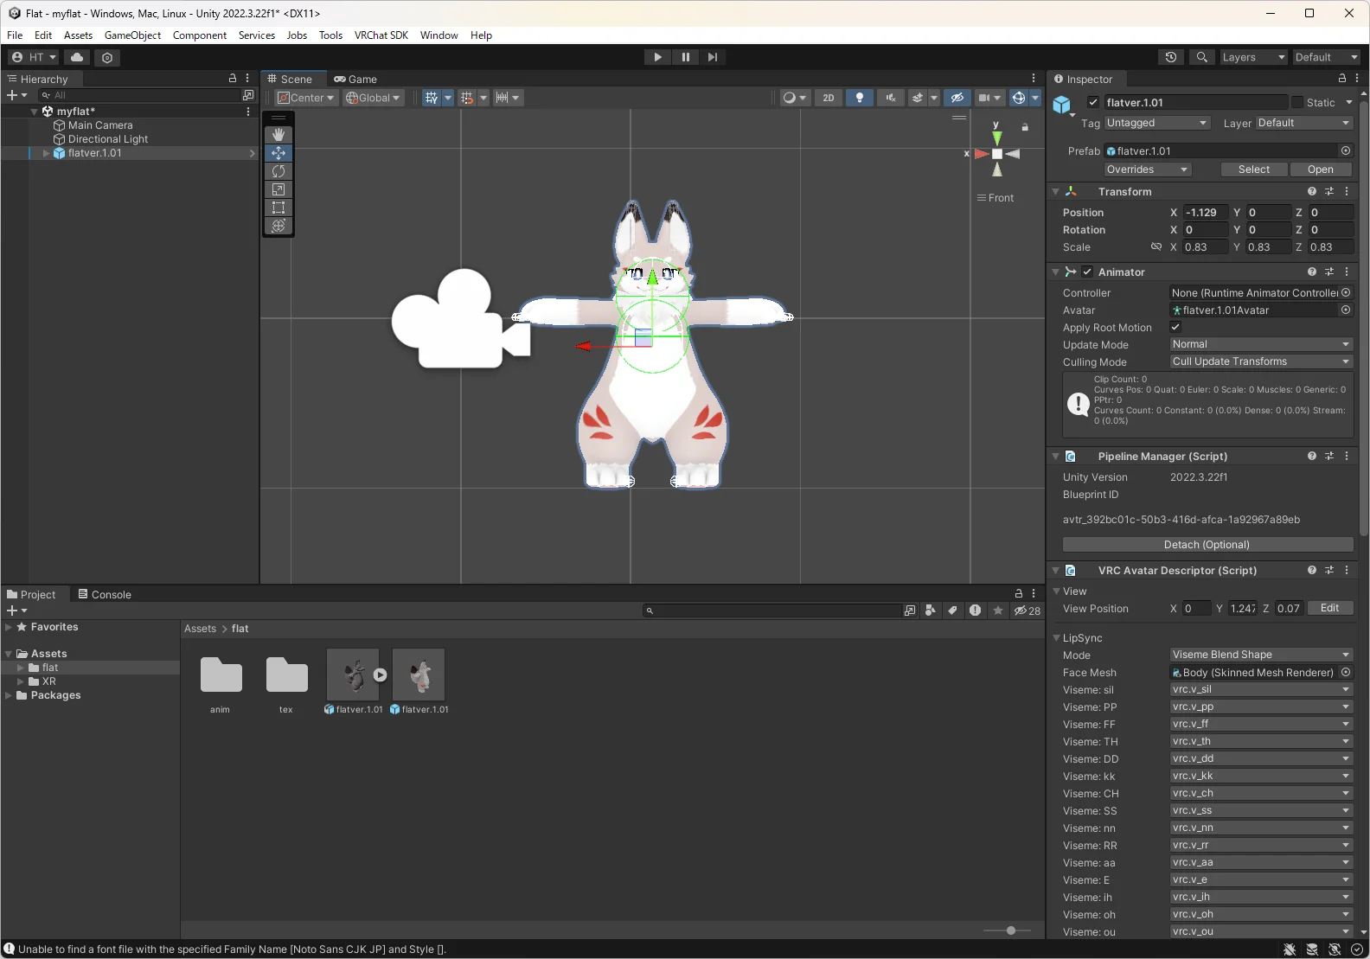
Task: Open the Default layout dropdown
Action: (1326, 57)
